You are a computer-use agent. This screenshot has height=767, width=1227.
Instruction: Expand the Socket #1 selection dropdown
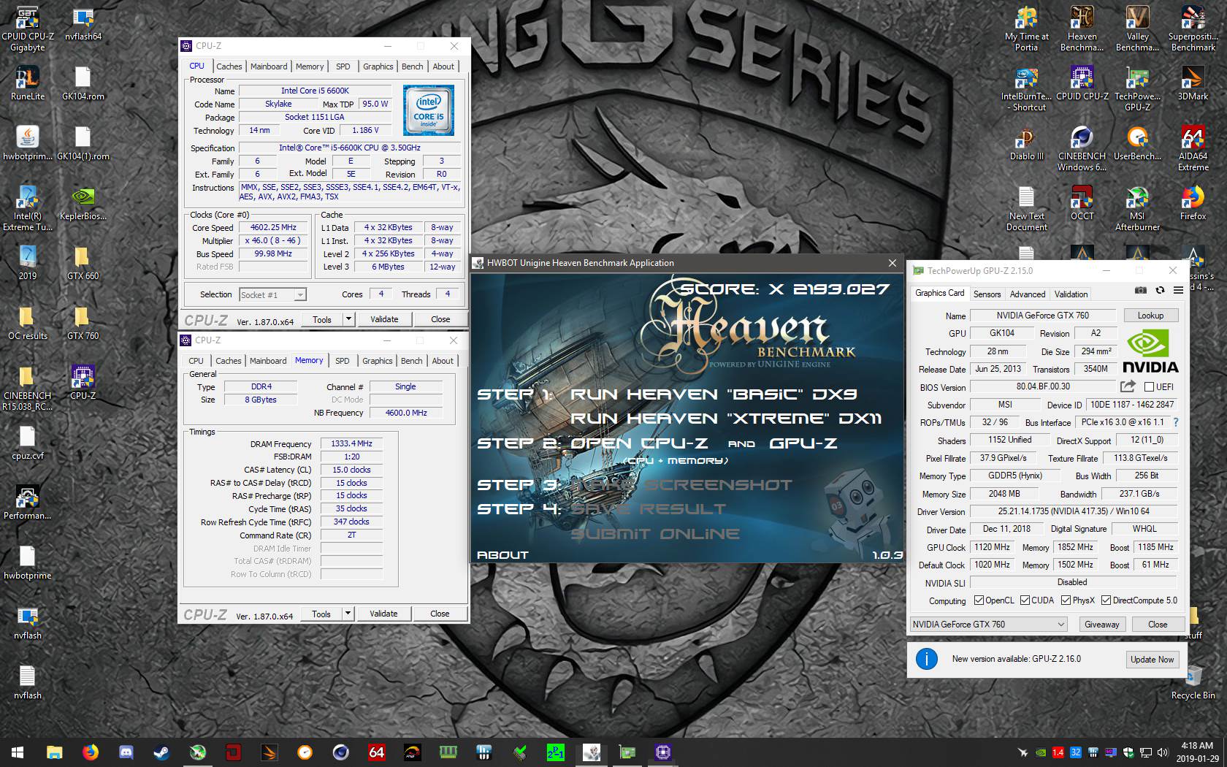pyautogui.click(x=299, y=295)
